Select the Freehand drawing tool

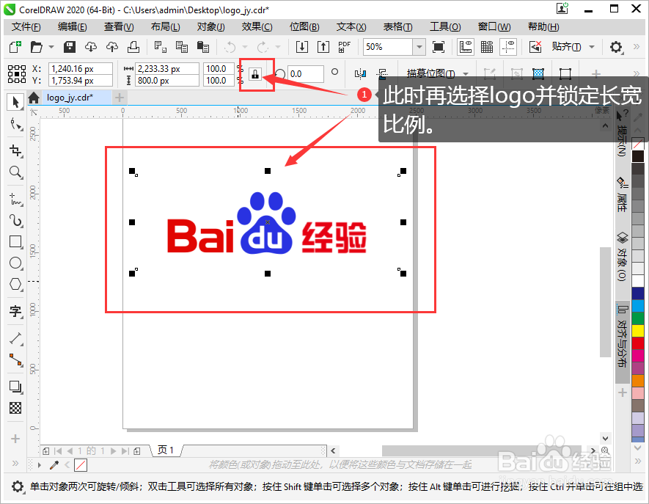click(15, 200)
